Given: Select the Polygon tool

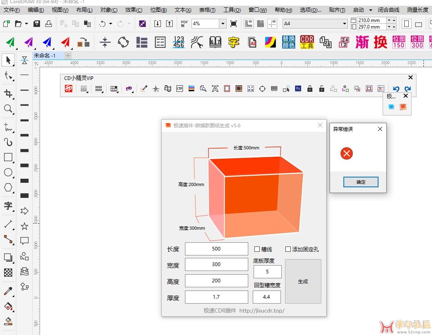Looking at the screenshot, I should pos(8,187).
